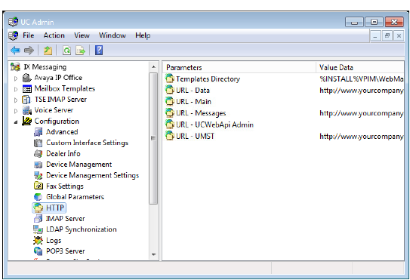Click the tree scrollbar up arrow

tap(153, 67)
